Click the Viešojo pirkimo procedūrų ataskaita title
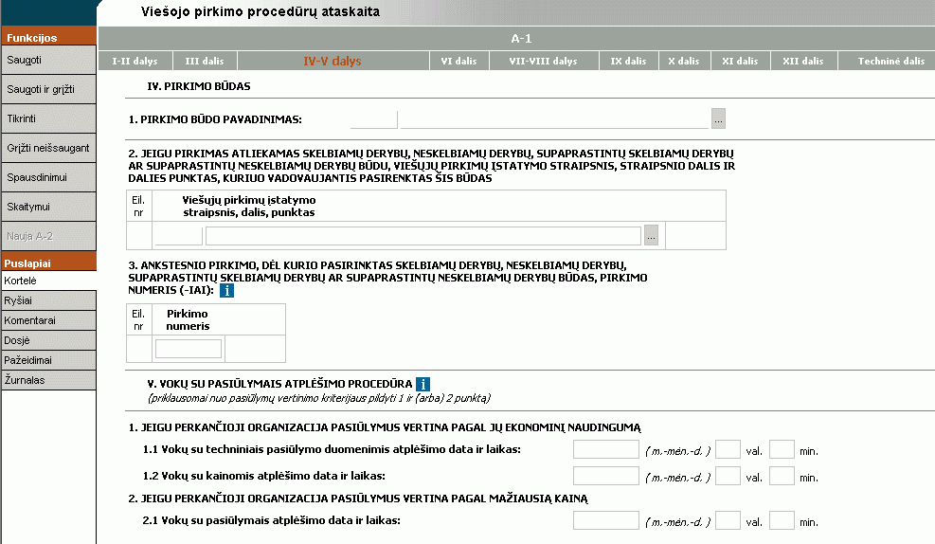935x544 pixels. (x=260, y=11)
